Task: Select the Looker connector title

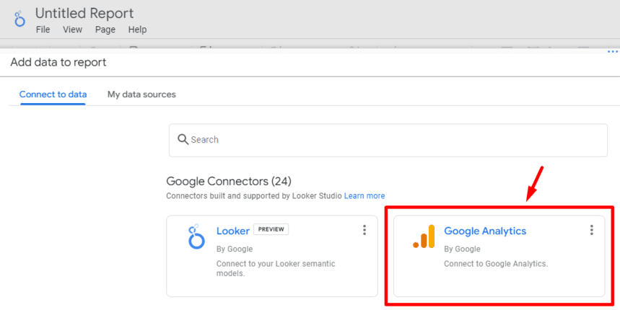Action: [232, 231]
